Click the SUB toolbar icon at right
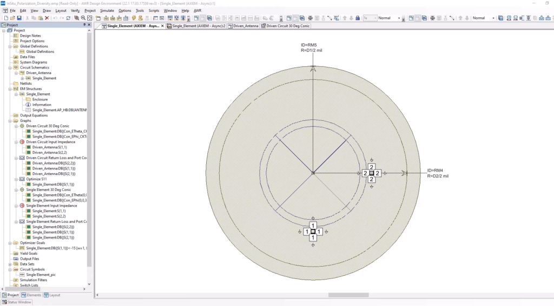This screenshot has width=554, height=306. click(516, 18)
